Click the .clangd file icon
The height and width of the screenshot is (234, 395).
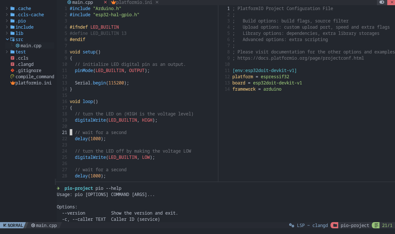point(12,64)
